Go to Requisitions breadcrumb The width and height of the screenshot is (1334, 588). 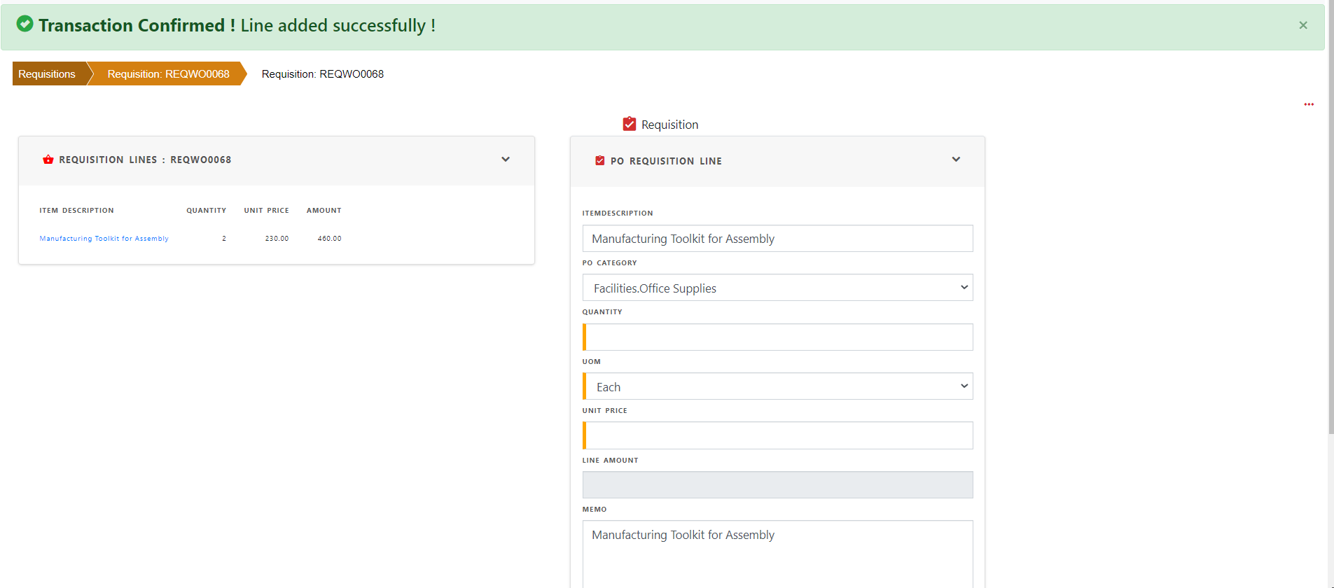(47, 73)
